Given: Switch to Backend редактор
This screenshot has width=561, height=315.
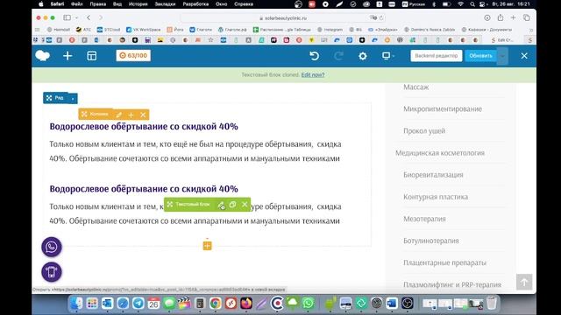Looking at the screenshot, I should coord(437,56).
